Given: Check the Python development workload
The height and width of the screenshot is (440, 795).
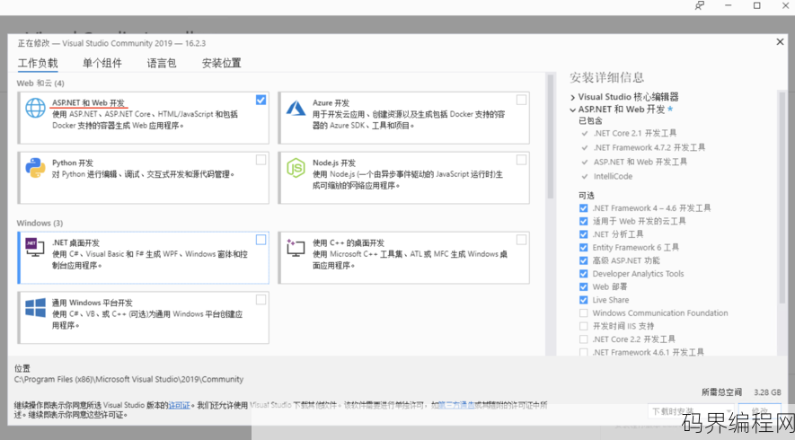Looking at the screenshot, I should point(261,160).
